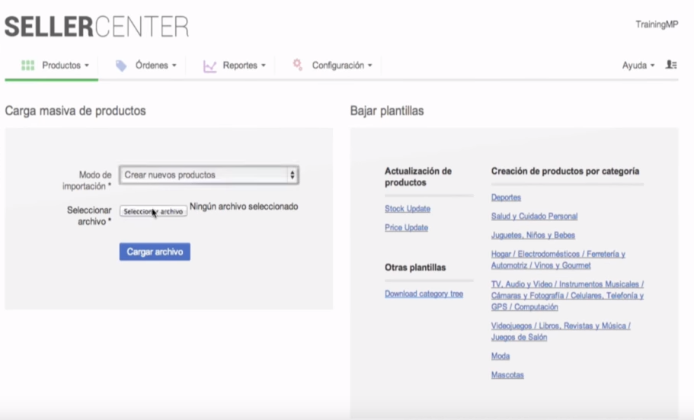694x420 pixels.
Task: Open the Reportes menu
Action: pyautogui.click(x=244, y=66)
